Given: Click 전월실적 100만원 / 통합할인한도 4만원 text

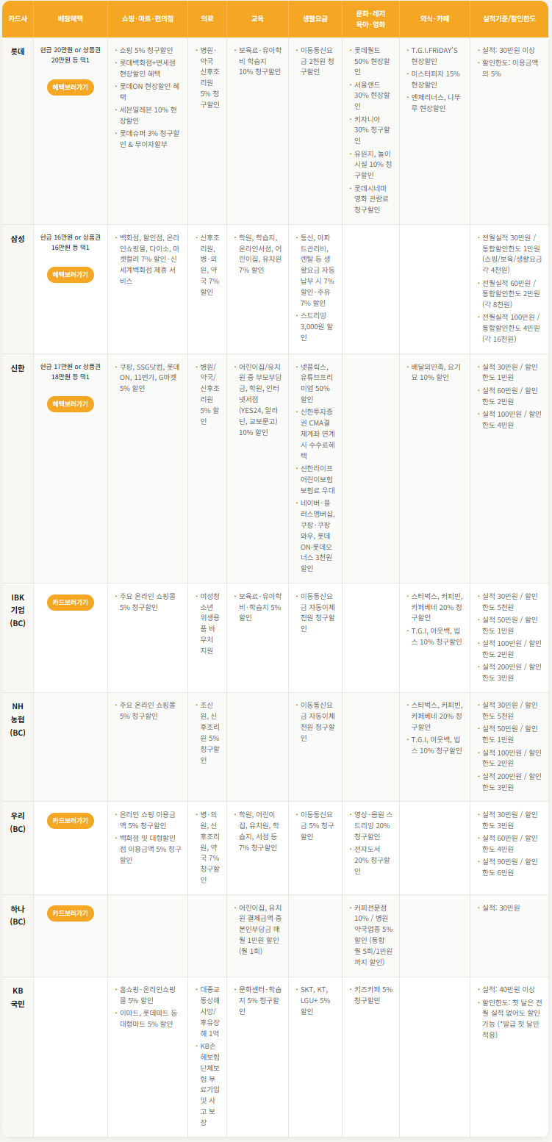Looking at the screenshot, I should [x=512, y=328].
